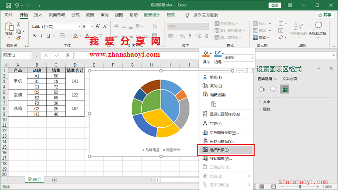Click the Fill & Line paint bucket icon
The height and width of the screenshot is (190, 338).
261,89
